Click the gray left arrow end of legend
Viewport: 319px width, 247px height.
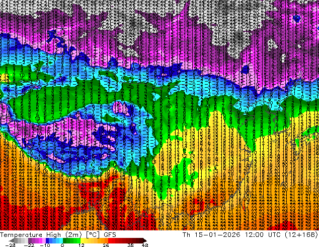pos(11,240)
